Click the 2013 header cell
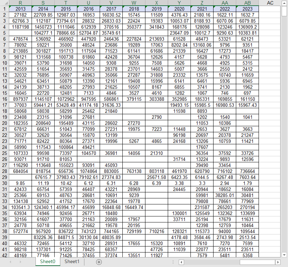288x267 pixels. [x=20, y=9]
